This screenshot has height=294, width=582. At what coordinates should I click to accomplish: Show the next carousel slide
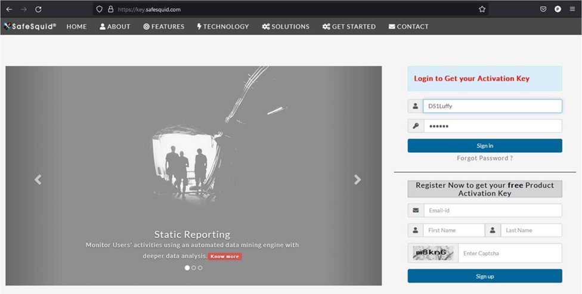tap(357, 180)
